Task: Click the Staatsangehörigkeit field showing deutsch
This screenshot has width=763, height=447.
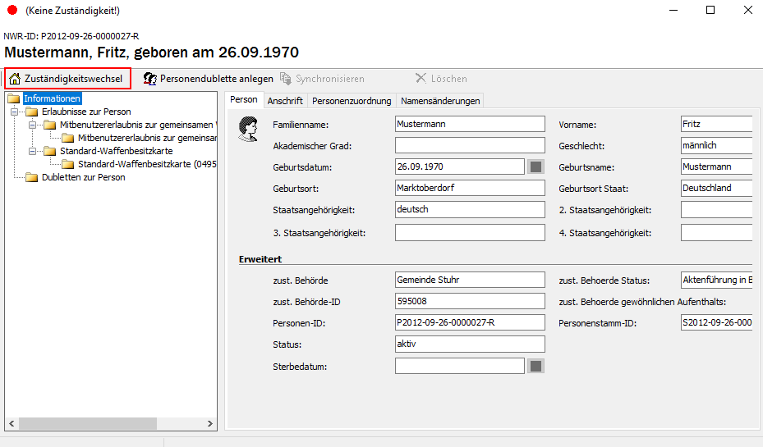Action: 470,209
